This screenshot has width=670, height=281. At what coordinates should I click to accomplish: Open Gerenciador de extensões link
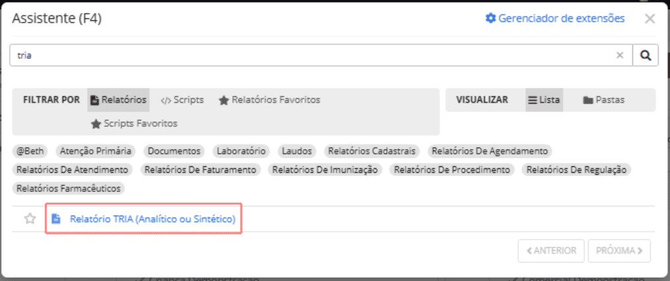point(555,18)
